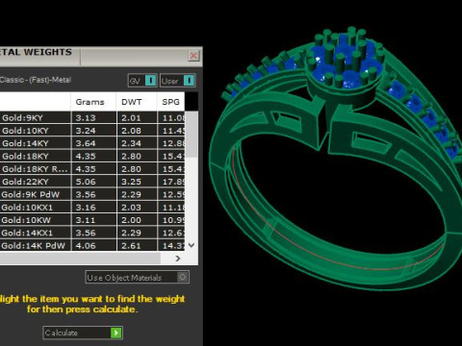Select the Gold:14KX1 row
462x346 pixels.
(92, 233)
